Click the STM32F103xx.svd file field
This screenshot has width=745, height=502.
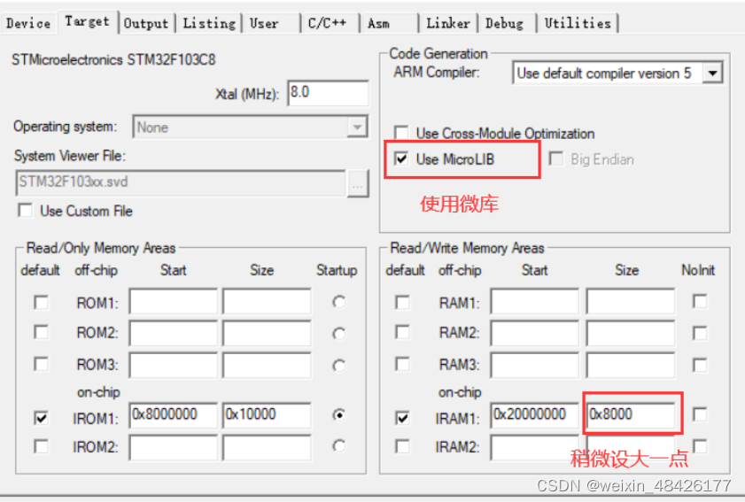pyautogui.click(x=181, y=183)
